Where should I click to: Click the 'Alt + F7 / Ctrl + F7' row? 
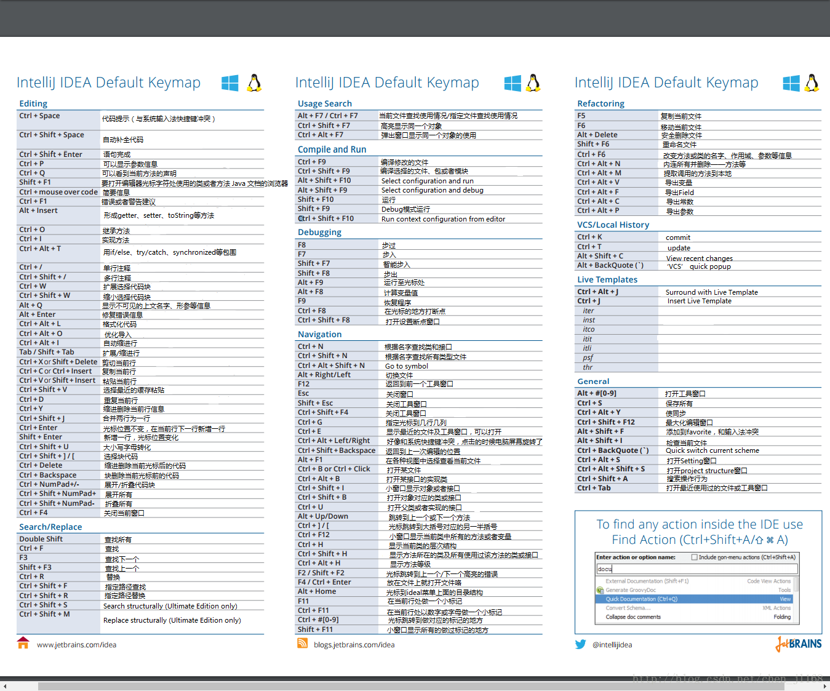click(x=419, y=116)
